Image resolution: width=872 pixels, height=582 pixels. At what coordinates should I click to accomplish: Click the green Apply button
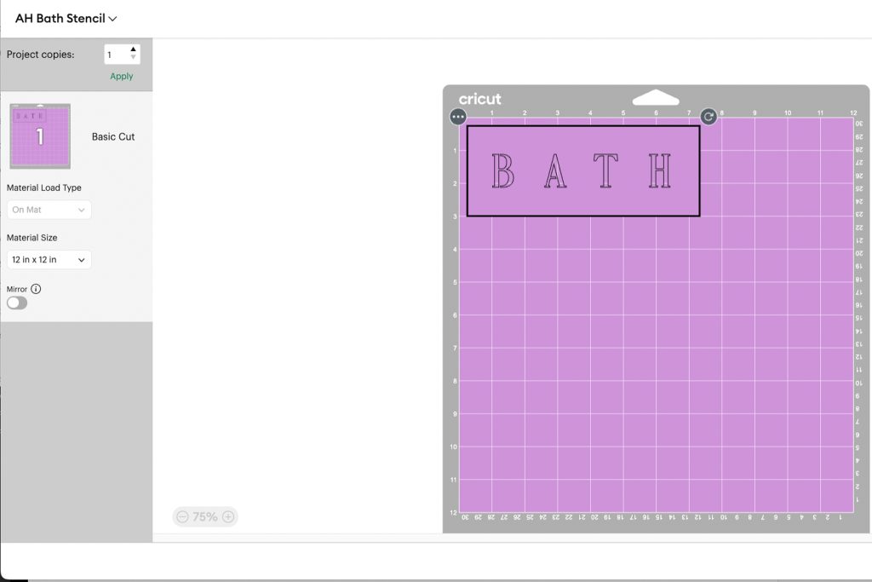click(122, 76)
